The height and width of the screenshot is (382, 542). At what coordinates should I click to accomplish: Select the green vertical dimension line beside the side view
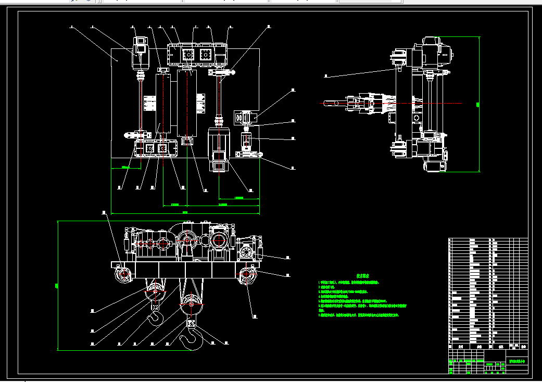point(479,104)
